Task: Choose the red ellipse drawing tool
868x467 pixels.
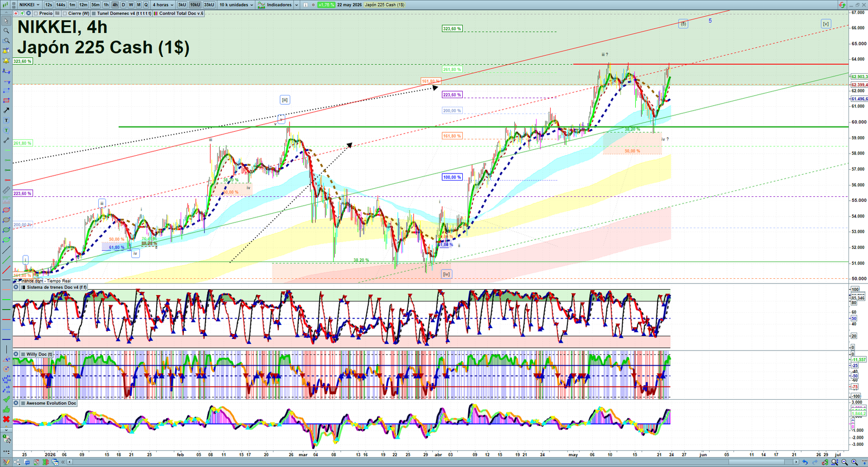Action: point(6,210)
